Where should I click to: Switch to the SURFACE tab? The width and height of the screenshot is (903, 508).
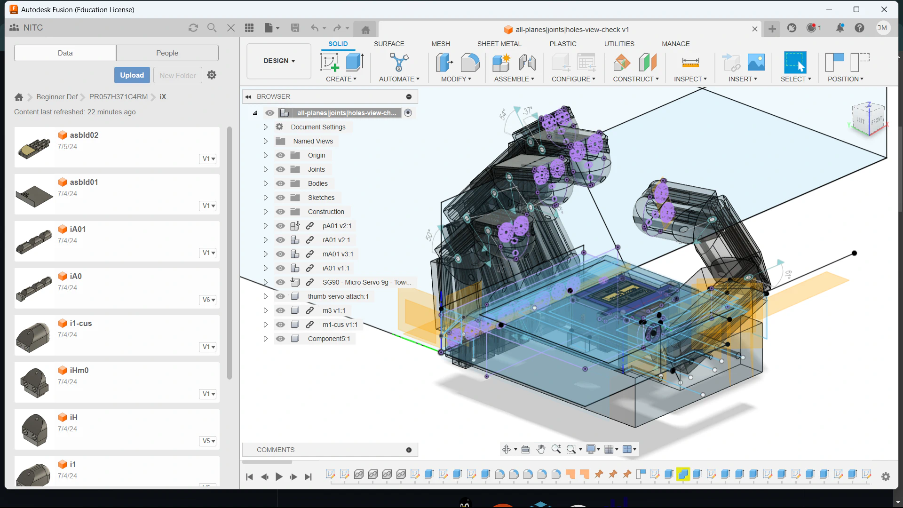click(389, 44)
